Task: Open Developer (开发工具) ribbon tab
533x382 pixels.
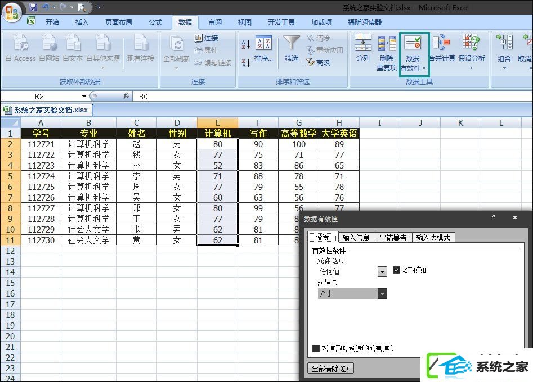Action: [281, 22]
